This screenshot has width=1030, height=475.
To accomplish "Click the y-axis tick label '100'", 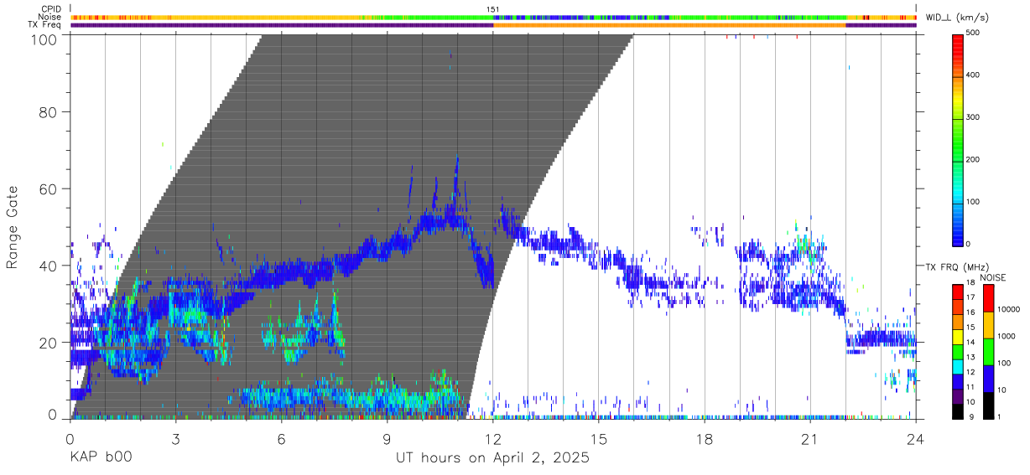I will pyautogui.click(x=44, y=39).
